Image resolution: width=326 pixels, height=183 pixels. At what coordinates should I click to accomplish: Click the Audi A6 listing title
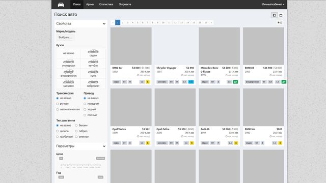click(x=205, y=129)
